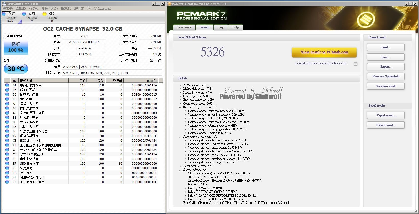This screenshot has width=419, height=214.
Task: Click the Load... button
Action: pyautogui.click(x=386, y=47)
